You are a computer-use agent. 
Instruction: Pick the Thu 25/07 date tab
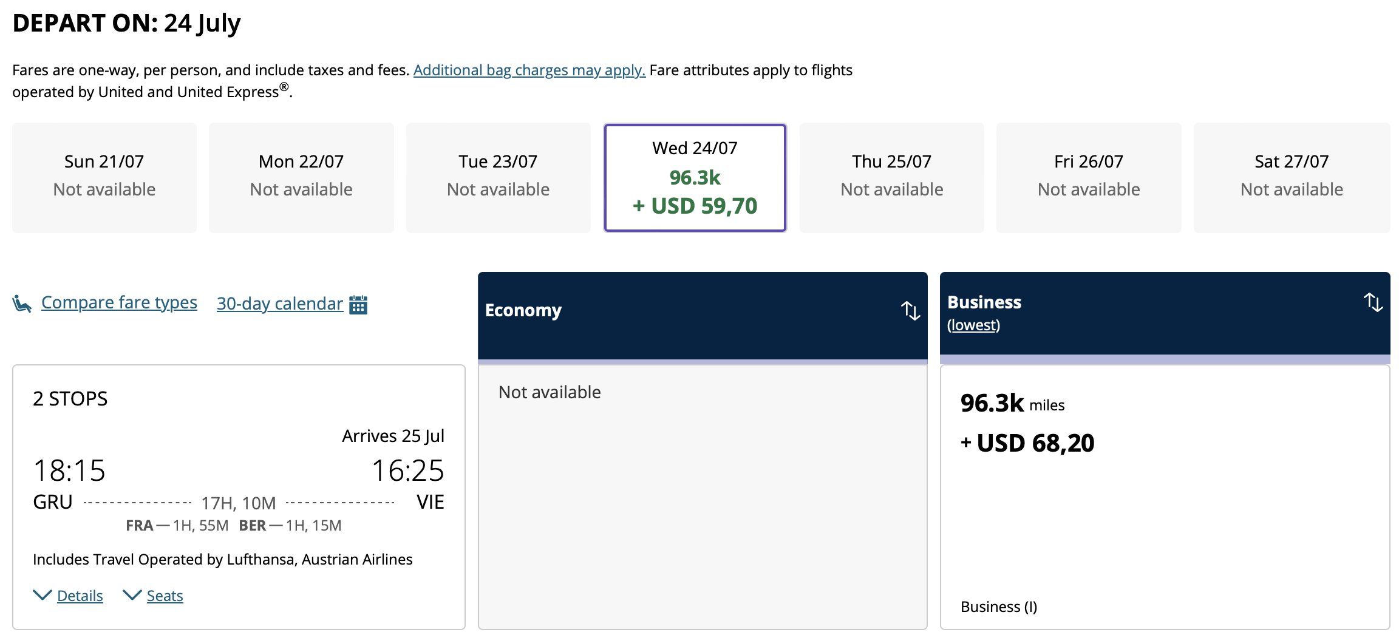point(891,177)
